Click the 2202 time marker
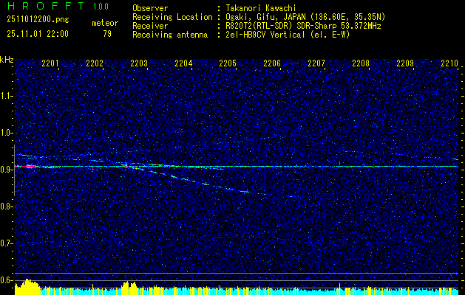Image resolution: width=465 pixels, height=295 pixels. tap(95, 63)
